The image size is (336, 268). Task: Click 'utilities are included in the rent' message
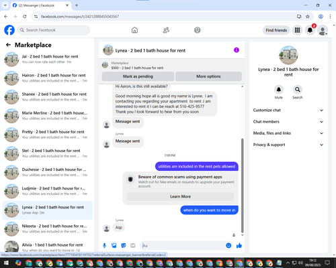pos(197,166)
